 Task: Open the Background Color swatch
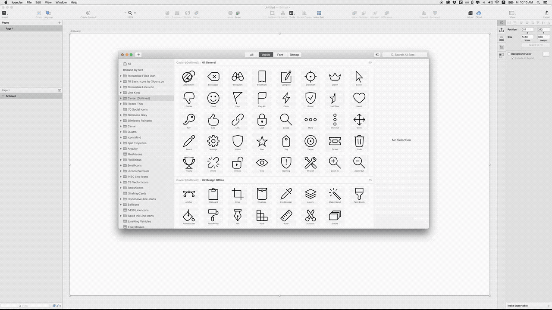point(546,54)
